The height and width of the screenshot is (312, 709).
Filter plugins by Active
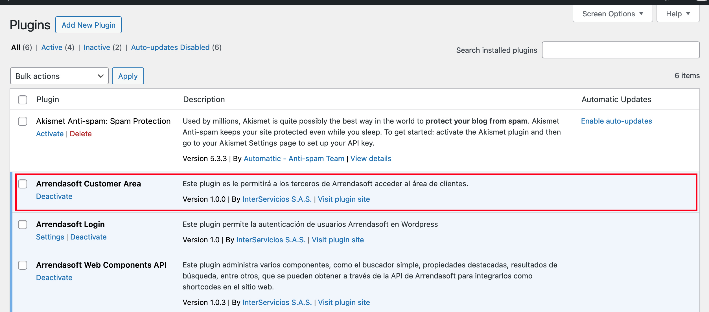[x=52, y=47]
